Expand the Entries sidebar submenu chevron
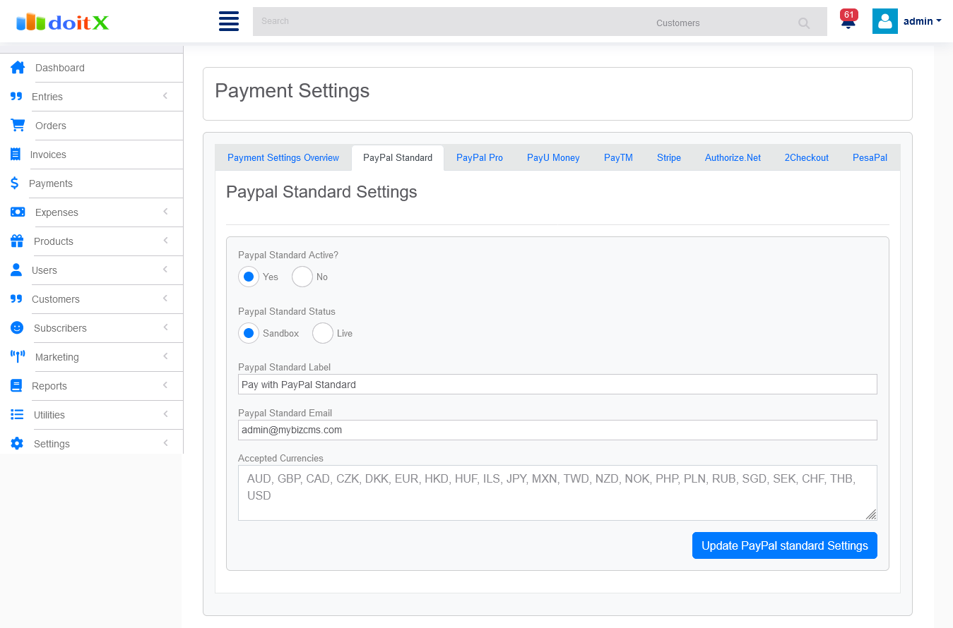 tap(165, 96)
